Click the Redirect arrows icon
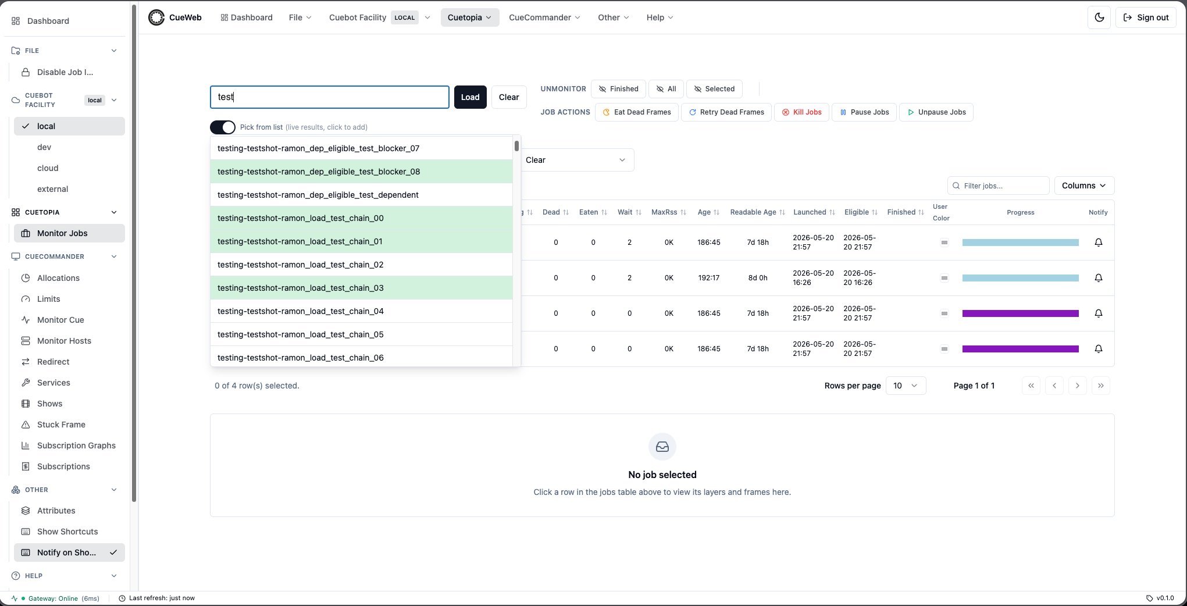This screenshot has height=606, width=1187. tap(26, 362)
